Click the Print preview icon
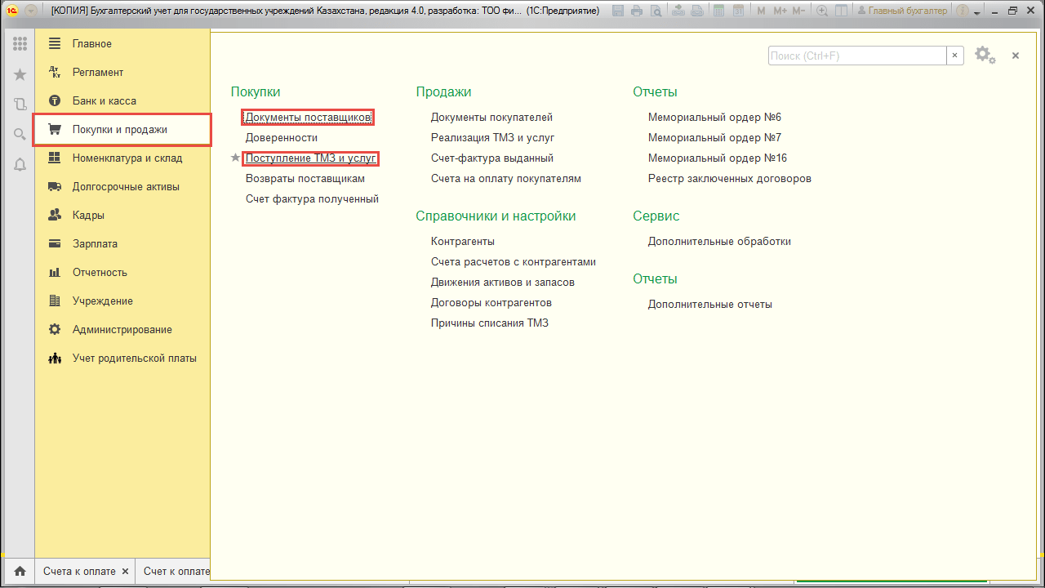Image resolution: width=1045 pixels, height=588 pixels. pos(656,11)
